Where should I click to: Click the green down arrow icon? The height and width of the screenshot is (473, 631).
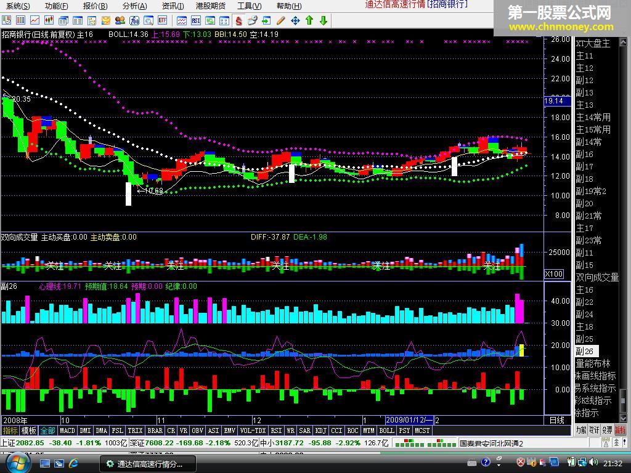click(323, 20)
